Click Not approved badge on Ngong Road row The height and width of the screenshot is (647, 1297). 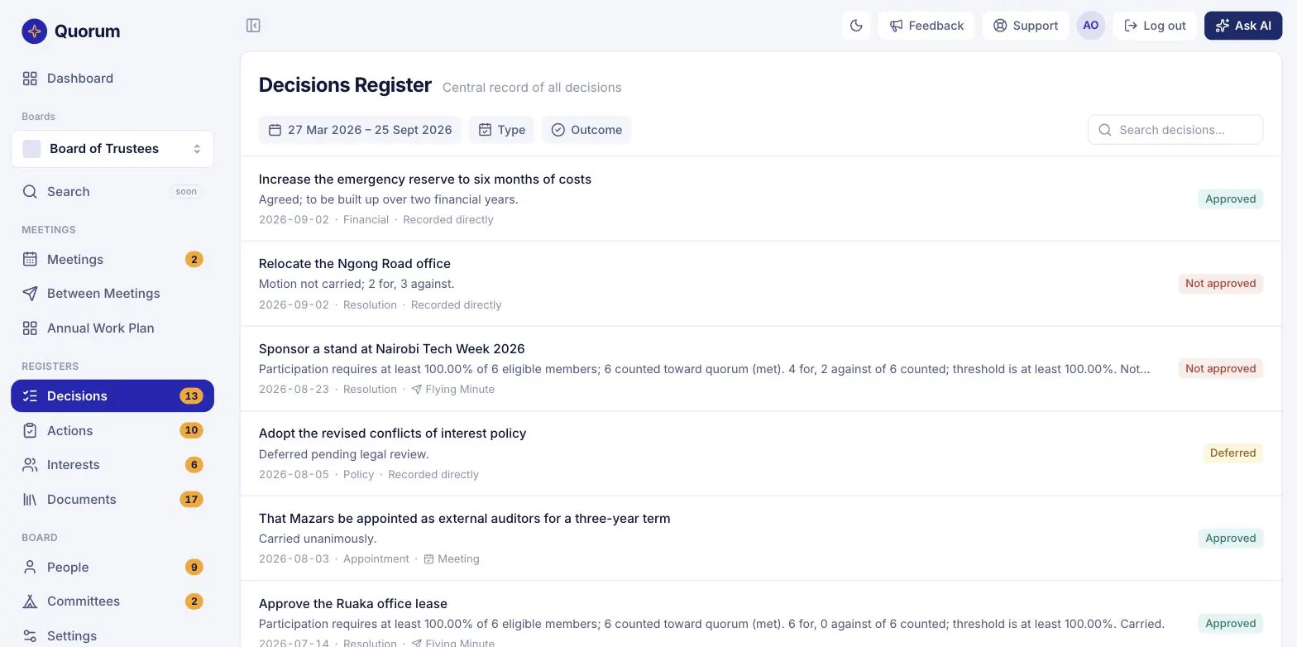1220,284
